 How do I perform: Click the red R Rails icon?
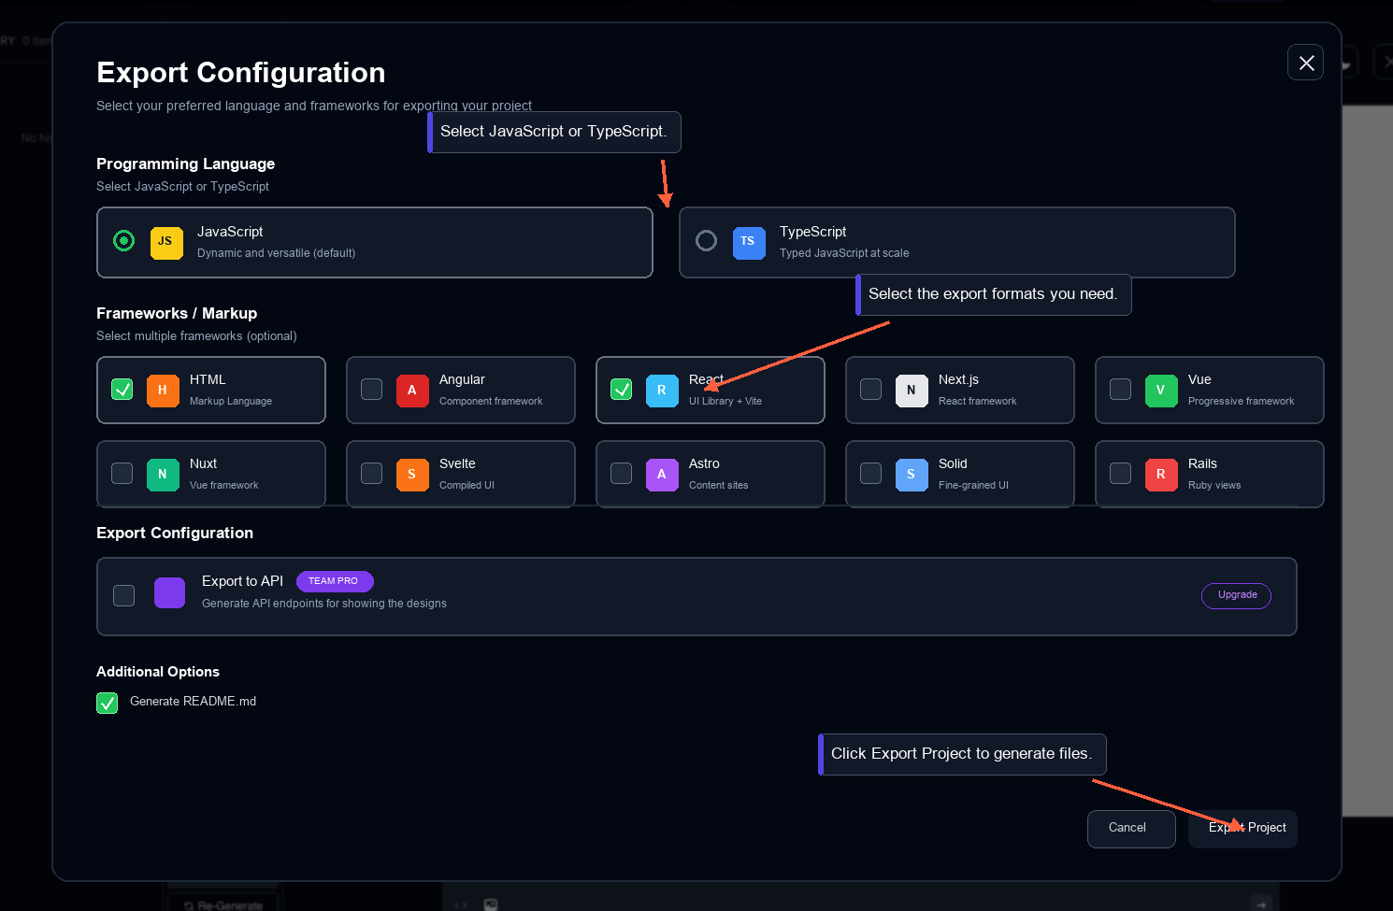(x=1161, y=475)
